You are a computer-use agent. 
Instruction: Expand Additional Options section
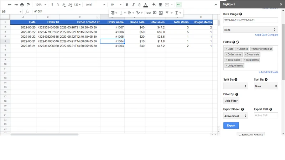click(x=250, y=135)
